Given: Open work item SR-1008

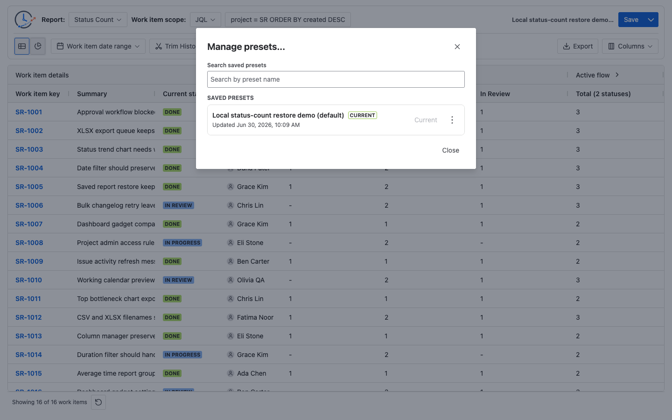Looking at the screenshot, I should pos(29,243).
